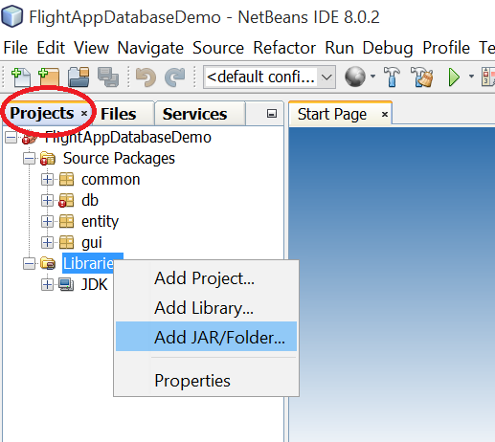The width and height of the screenshot is (495, 442).
Task: Select the JDK library label
Action: click(x=94, y=284)
